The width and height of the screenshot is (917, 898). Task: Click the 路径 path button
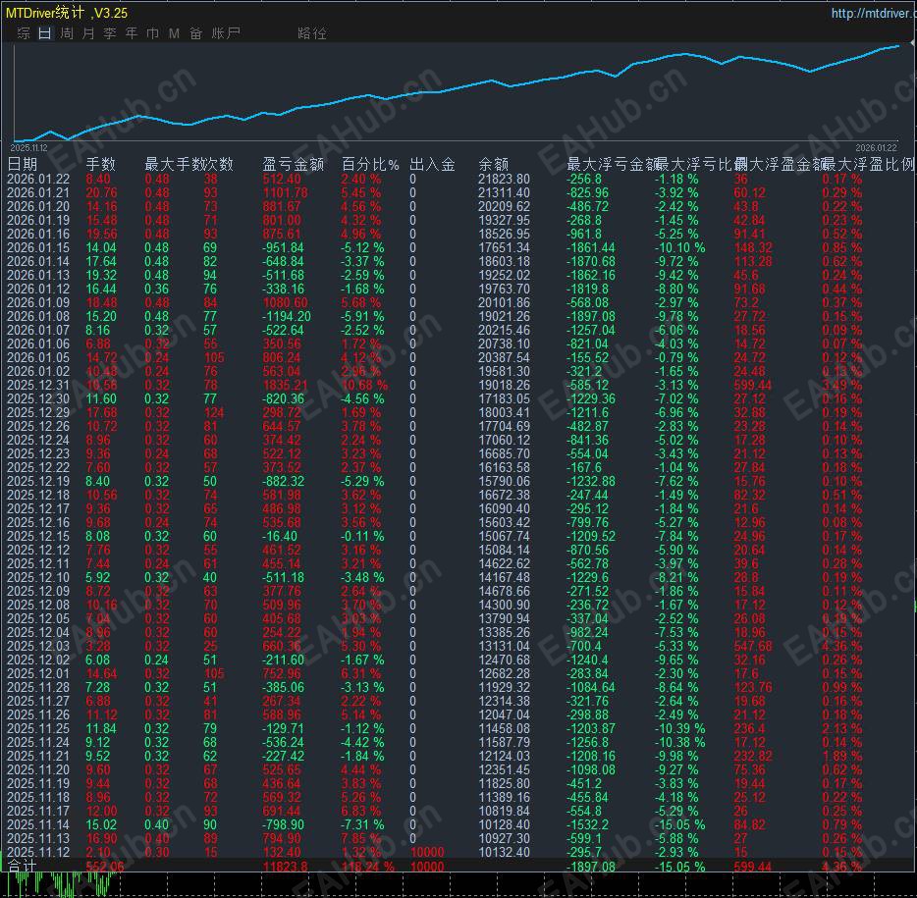311,33
